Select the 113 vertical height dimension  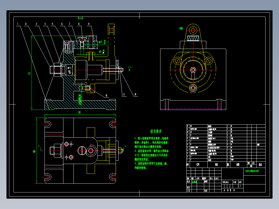(30, 73)
